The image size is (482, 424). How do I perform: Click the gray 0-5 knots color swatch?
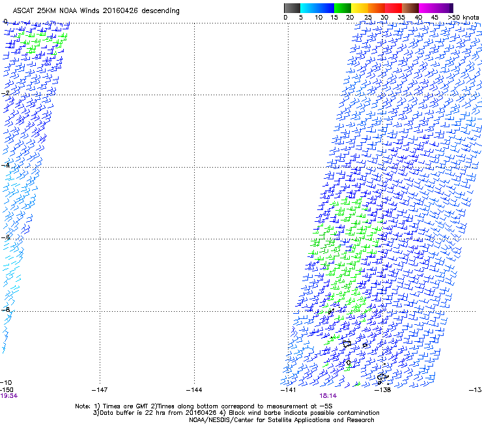[292, 8]
